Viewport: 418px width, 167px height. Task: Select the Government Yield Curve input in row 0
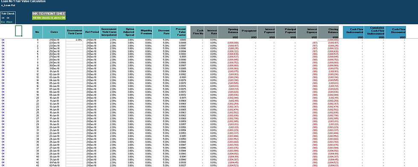[x=74, y=40]
